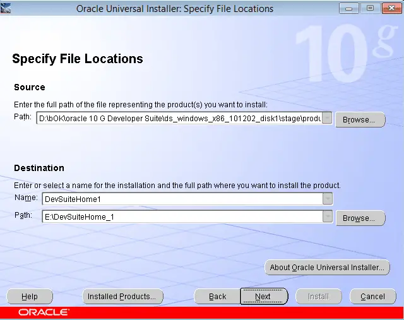Open About Oracle Universal Installer
Viewport: 404px width, 320px height.
tap(327, 268)
